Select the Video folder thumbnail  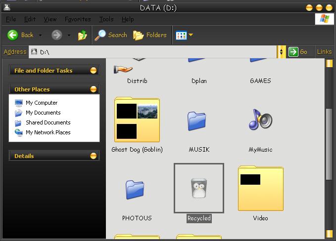261,188
